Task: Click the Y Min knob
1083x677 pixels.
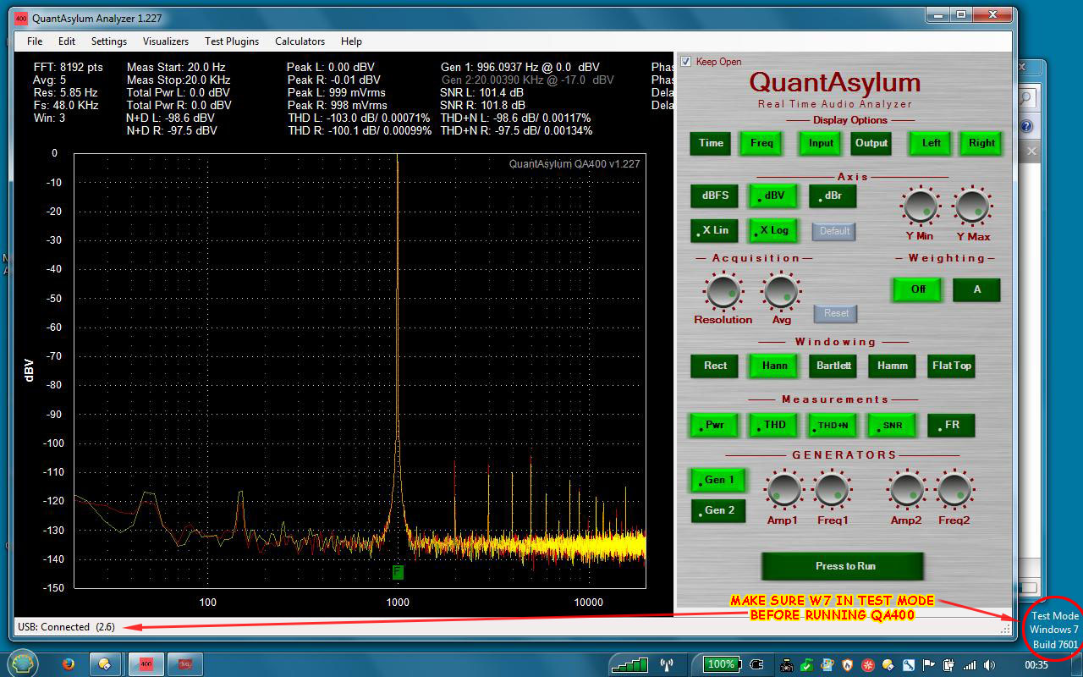Action: coord(920,206)
